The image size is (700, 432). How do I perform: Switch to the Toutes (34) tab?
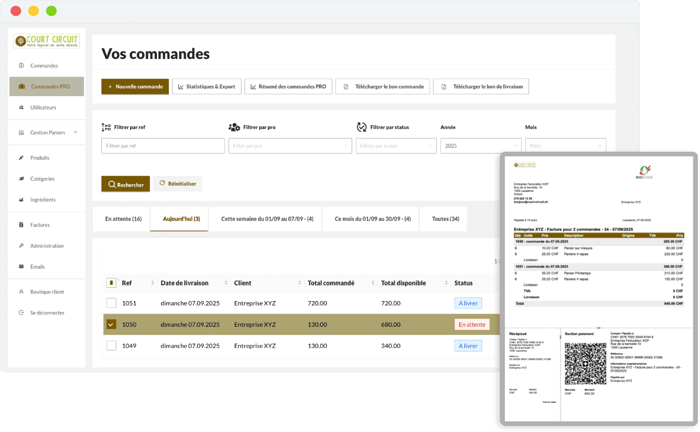[445, 219]
